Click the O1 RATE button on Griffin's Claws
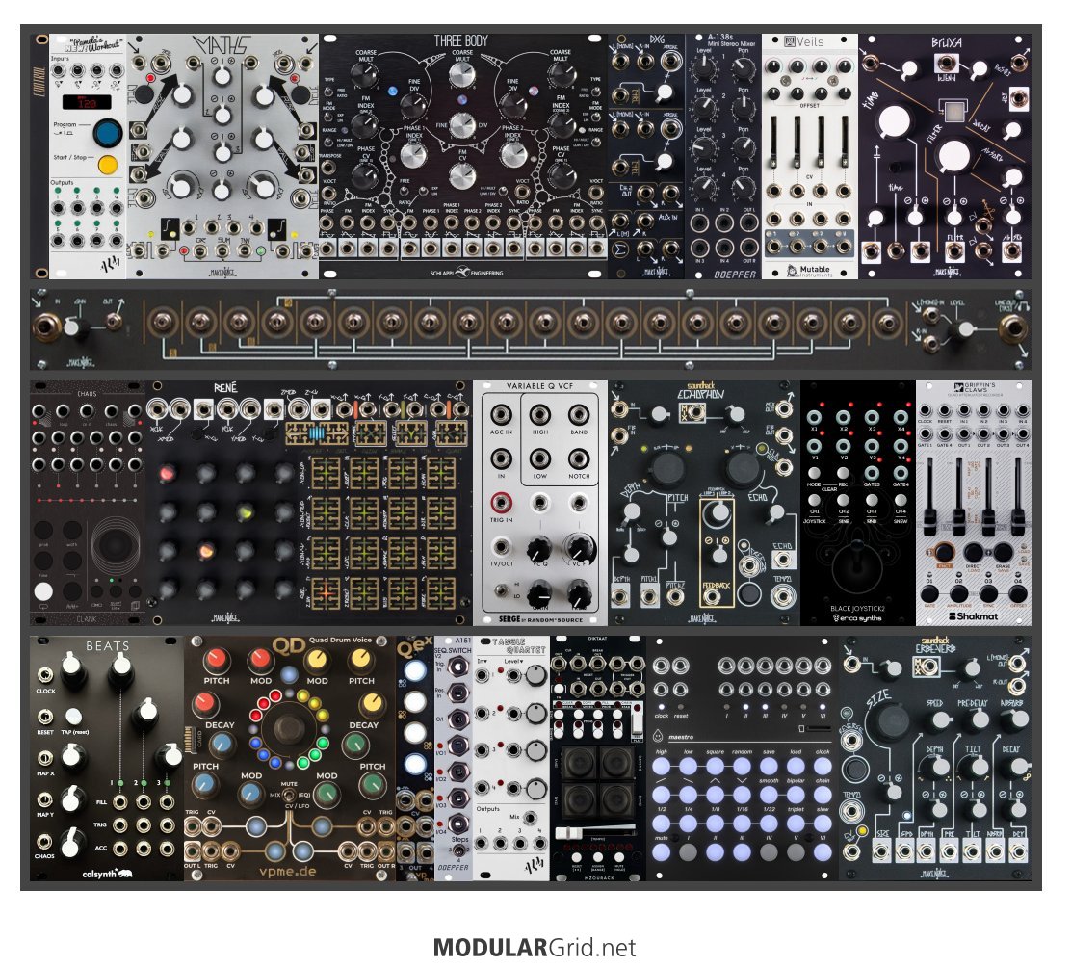Image resolution: width=1071 pixels, height=968 pixels. point(930,593)
